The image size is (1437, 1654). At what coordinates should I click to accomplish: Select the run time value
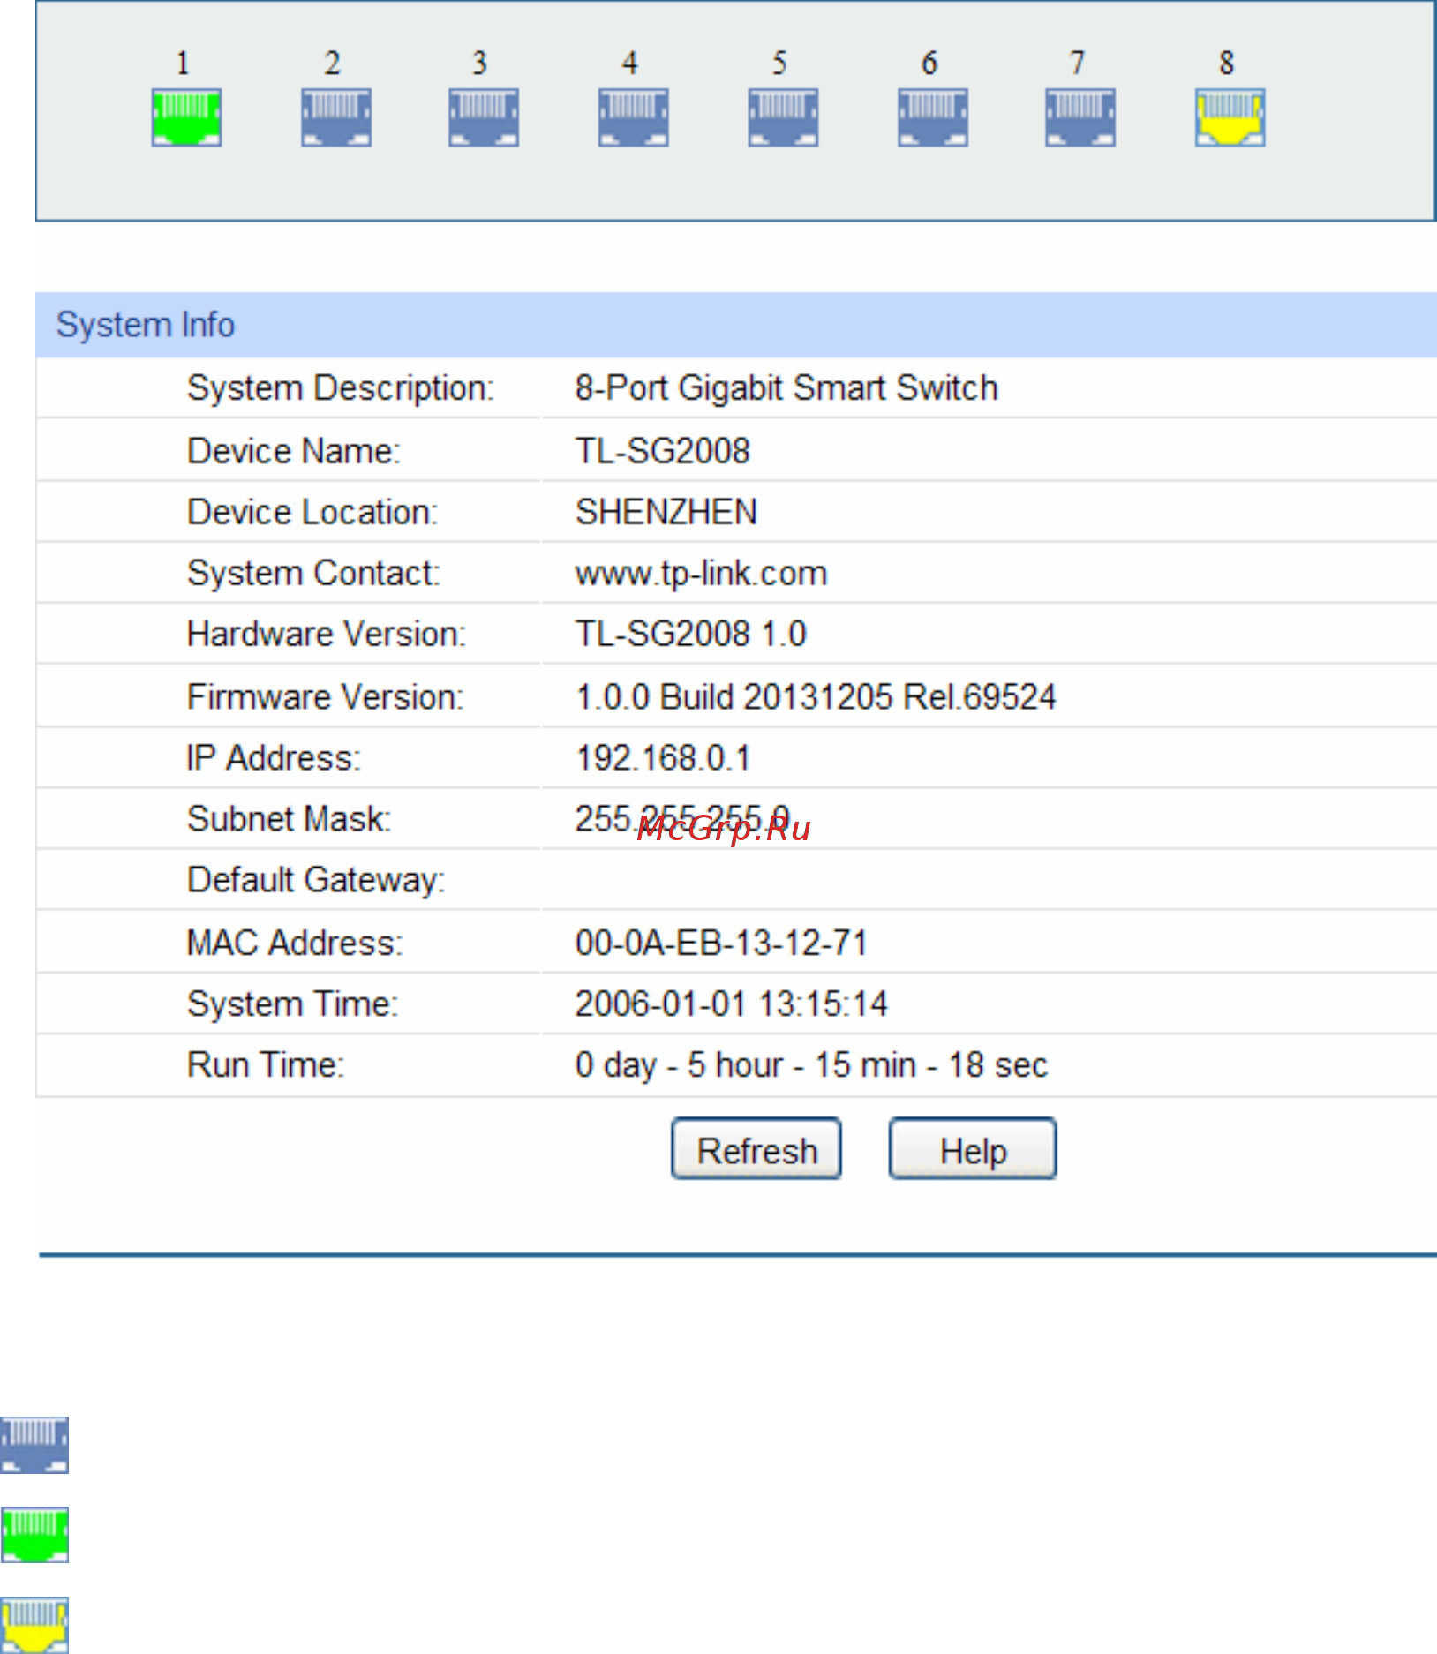point(811,1065)
